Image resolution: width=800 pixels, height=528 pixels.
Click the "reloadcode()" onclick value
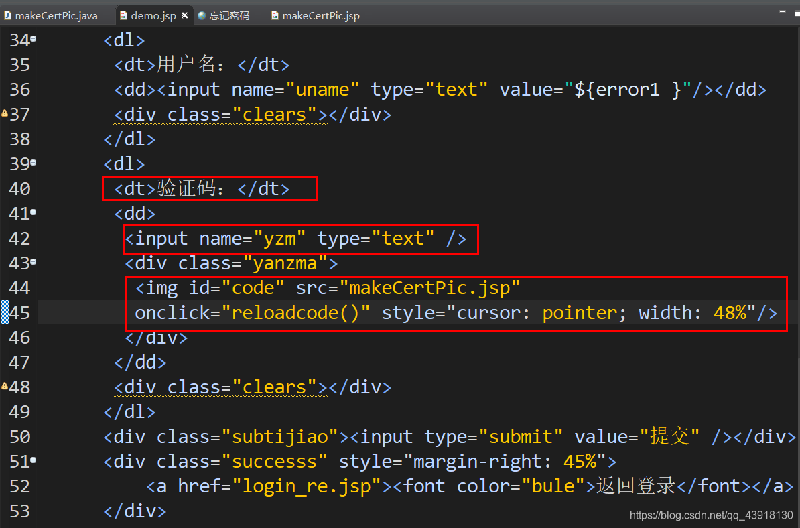295,313
